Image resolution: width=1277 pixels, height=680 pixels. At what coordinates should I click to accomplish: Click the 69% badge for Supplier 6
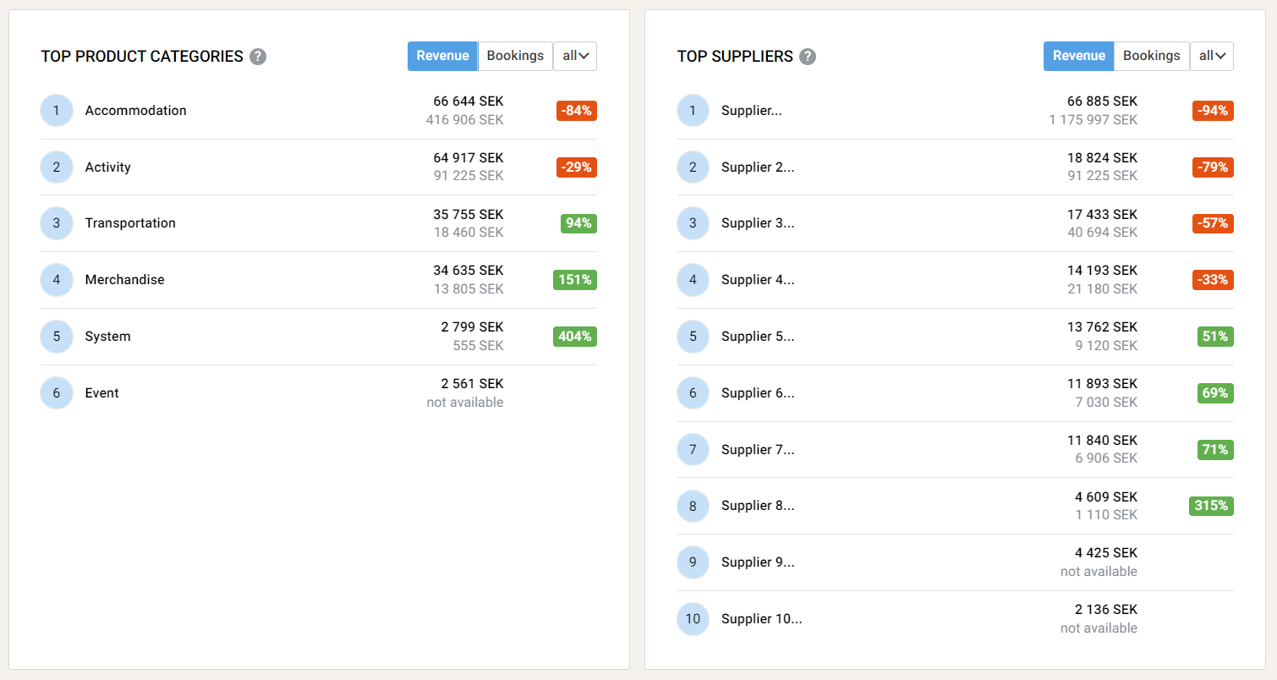(1215, 393)
